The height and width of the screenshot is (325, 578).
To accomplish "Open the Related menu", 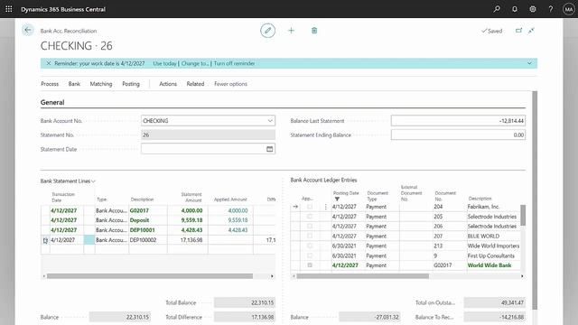I will click(x=195, y=84).
